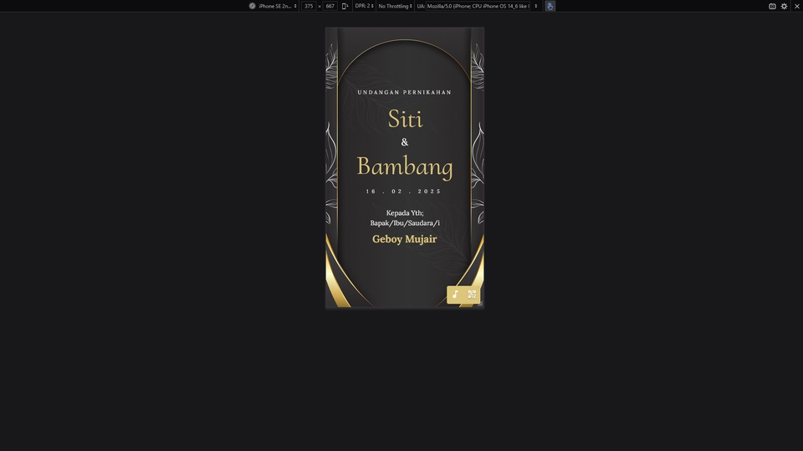Open the No Throttling dropdown
This screenshot has width=803, height=451.
pyautogui.click(x=395, y=6)
